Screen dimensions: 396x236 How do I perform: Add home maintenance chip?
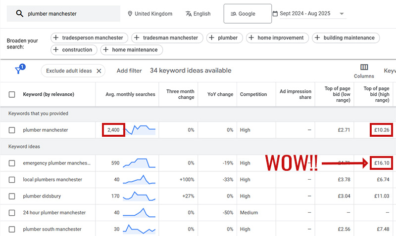point(132,50)
